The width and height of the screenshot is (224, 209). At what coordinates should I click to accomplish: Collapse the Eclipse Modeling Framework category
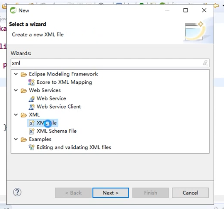[16, 74]
